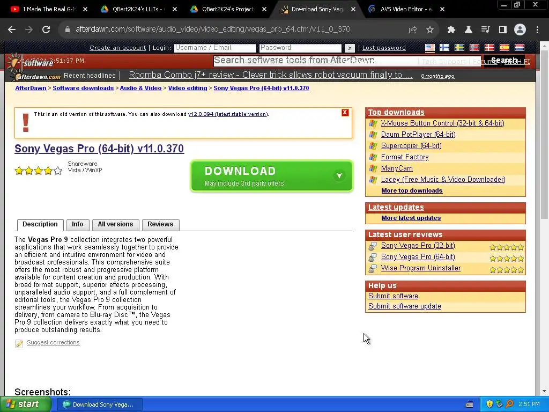Image resolution: width=549 pixels, height=412 pixels.
Task: Switch to the Description tab
Action: 40,225
